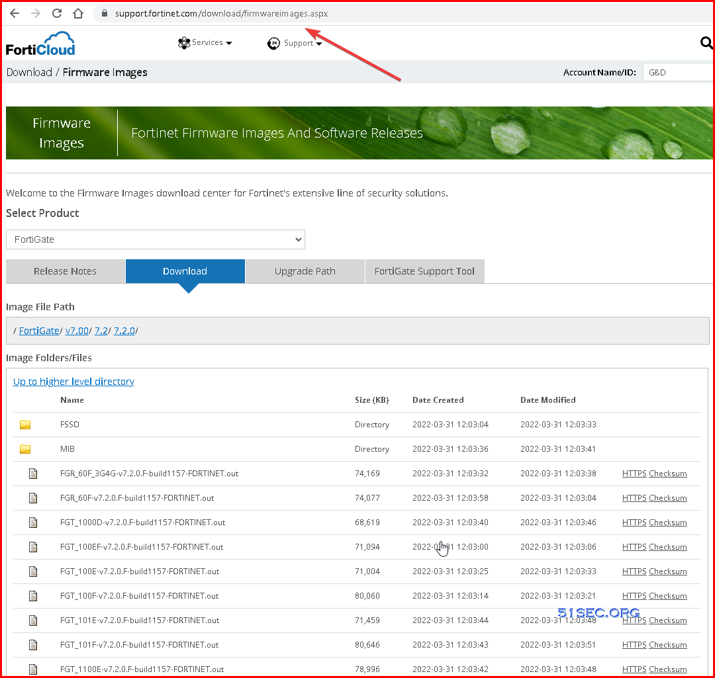Screen dimensions: 715x678
Task: Click the FortiCloud logo
Action: click(x=40, y=44)
